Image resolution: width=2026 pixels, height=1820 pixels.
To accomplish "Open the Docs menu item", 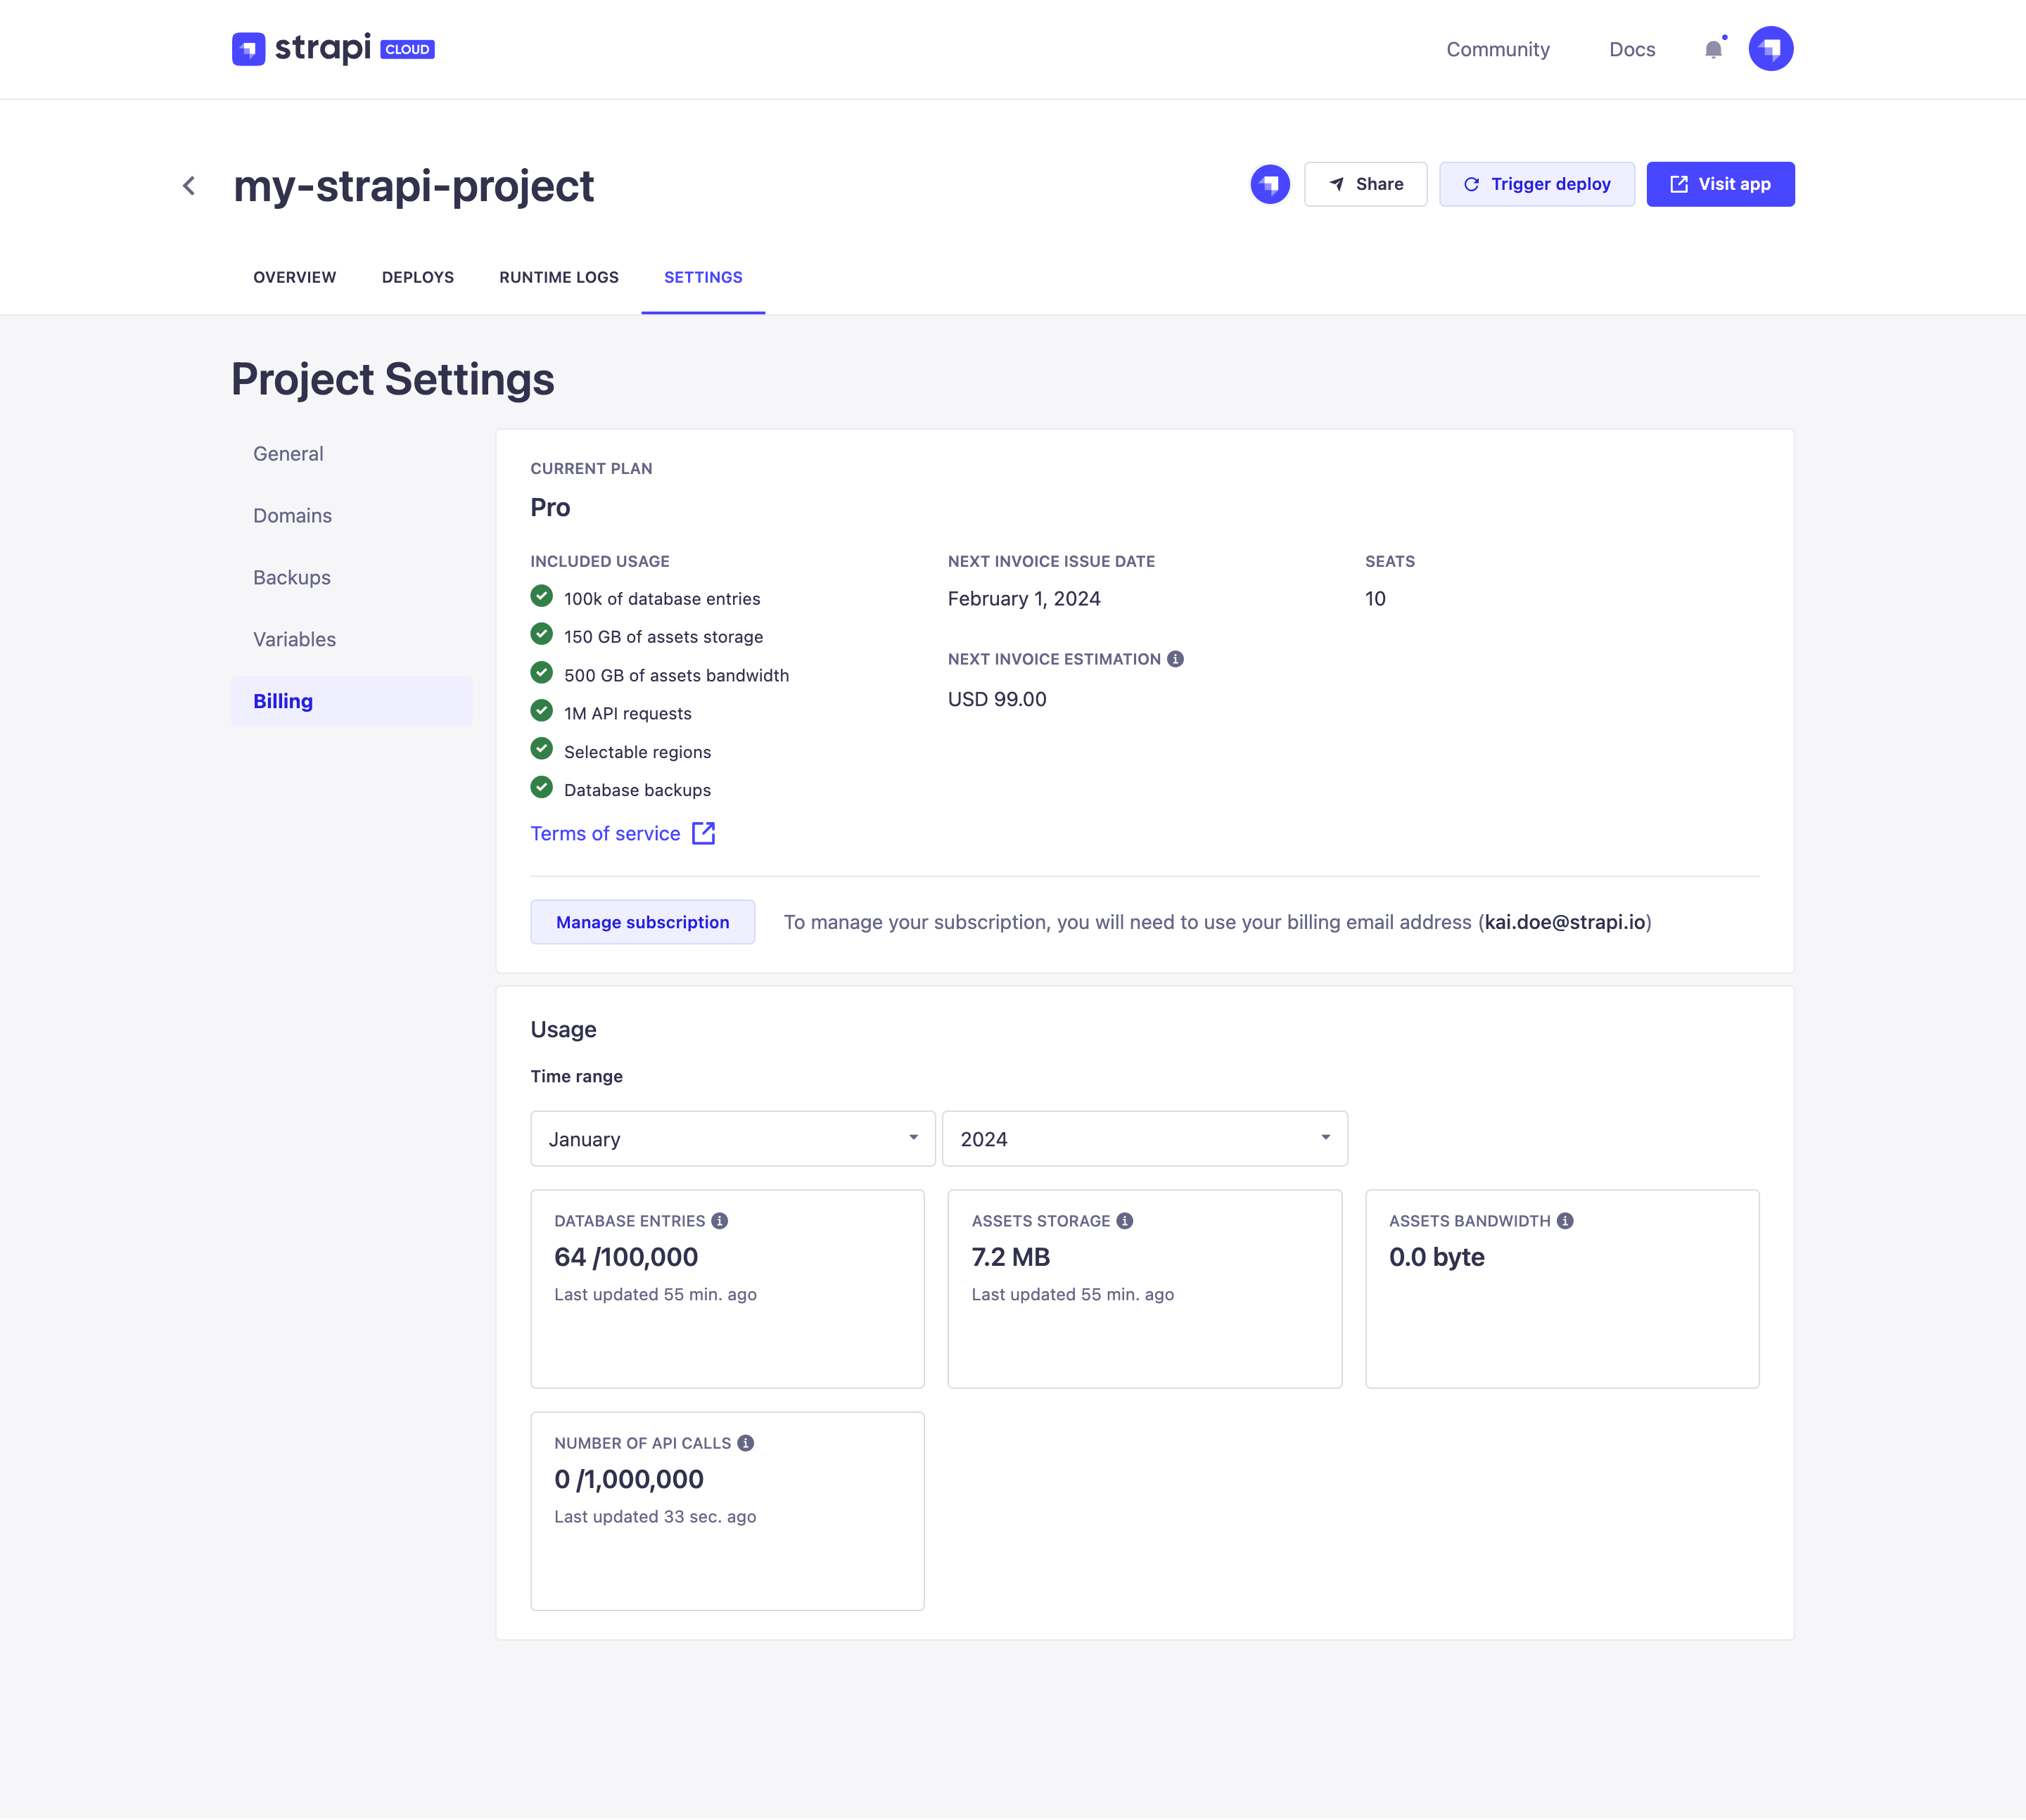I will click(1631, 49).
